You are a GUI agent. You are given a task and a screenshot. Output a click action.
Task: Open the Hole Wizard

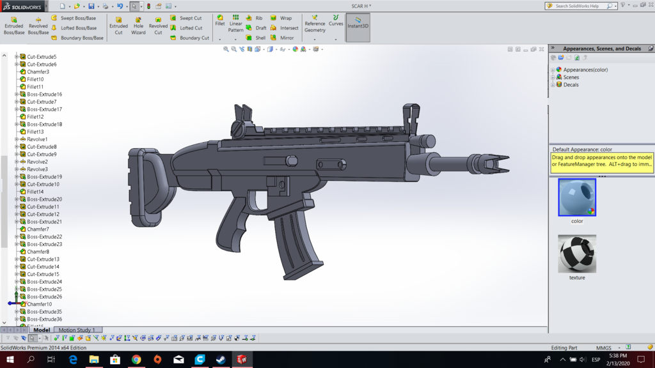138,26
